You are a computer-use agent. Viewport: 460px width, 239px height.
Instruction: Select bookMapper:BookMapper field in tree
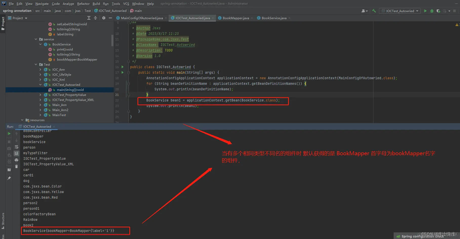pos(77,60)
